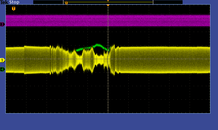Select the channel 3 magenta ground marker
218x130 pixels.
[2, 24]
